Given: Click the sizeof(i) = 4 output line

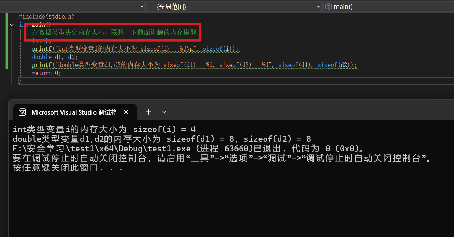Looking at the screenshot, I should point(104,129).
